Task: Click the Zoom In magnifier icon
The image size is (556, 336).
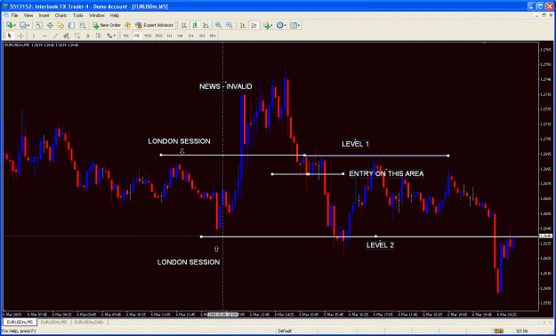Action: 219,25
